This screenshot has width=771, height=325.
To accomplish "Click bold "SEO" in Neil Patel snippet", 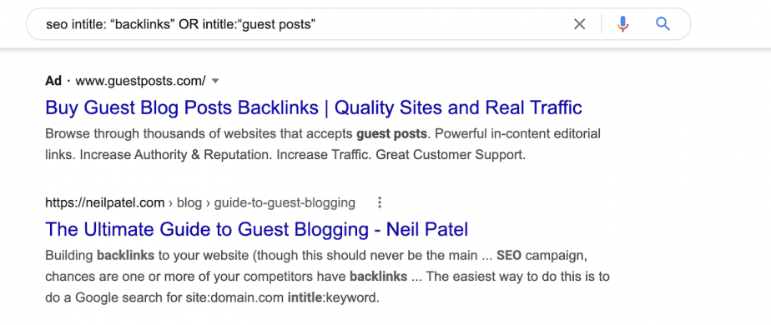I will [x=508, y=256].
